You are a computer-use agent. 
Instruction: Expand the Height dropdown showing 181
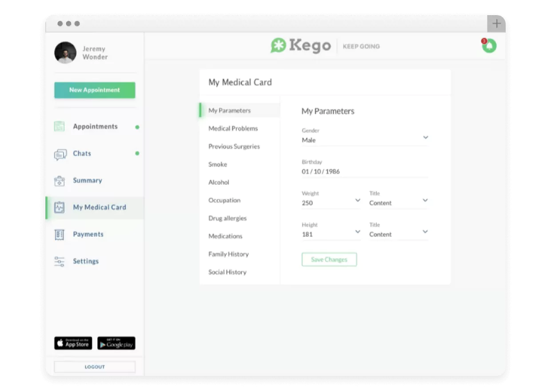pos(331,231)
